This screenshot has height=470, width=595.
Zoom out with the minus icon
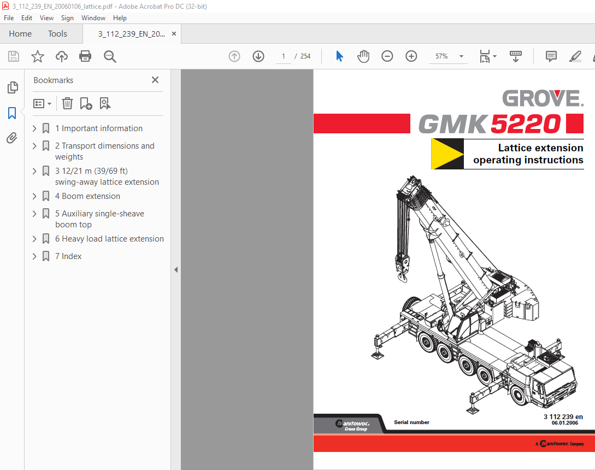tap(387, 56)
